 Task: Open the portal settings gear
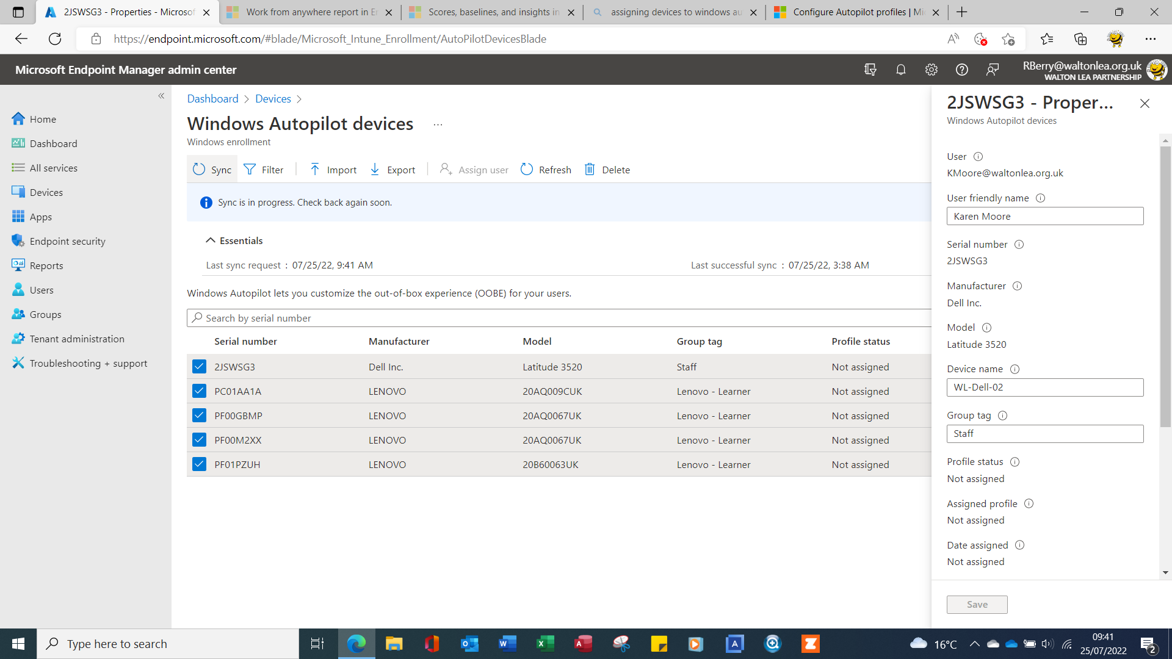click(x=931, y=70)
